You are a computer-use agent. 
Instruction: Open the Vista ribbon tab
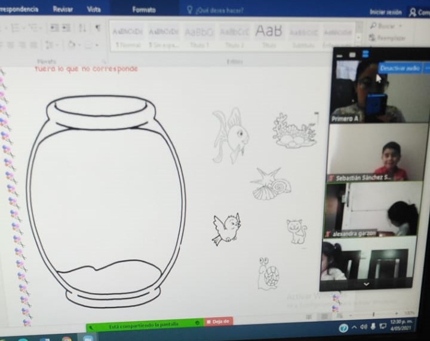[94, 10]
